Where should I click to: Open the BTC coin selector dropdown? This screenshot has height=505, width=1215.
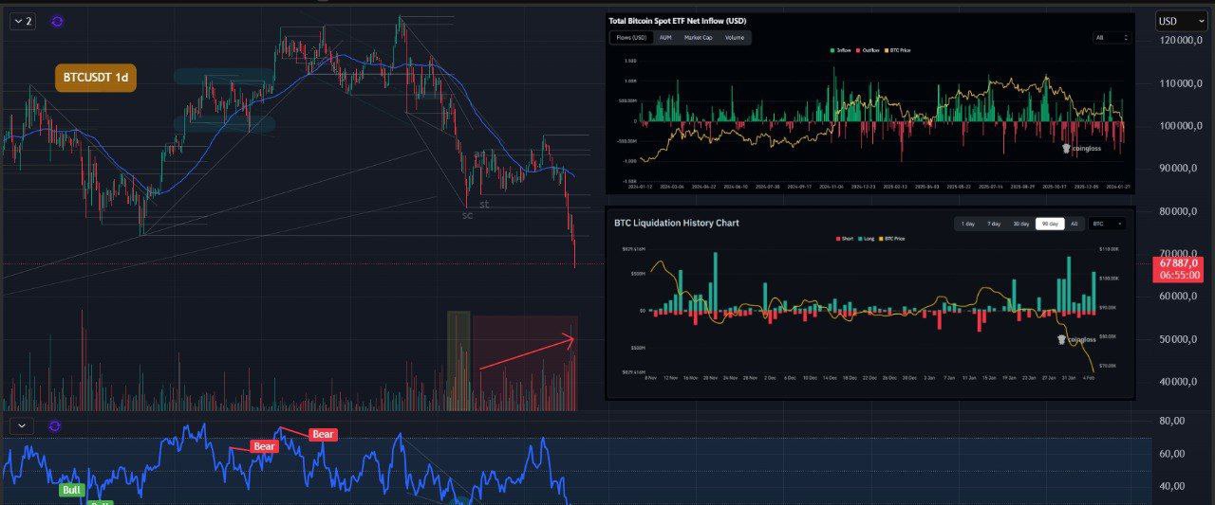pos(1107,224)
